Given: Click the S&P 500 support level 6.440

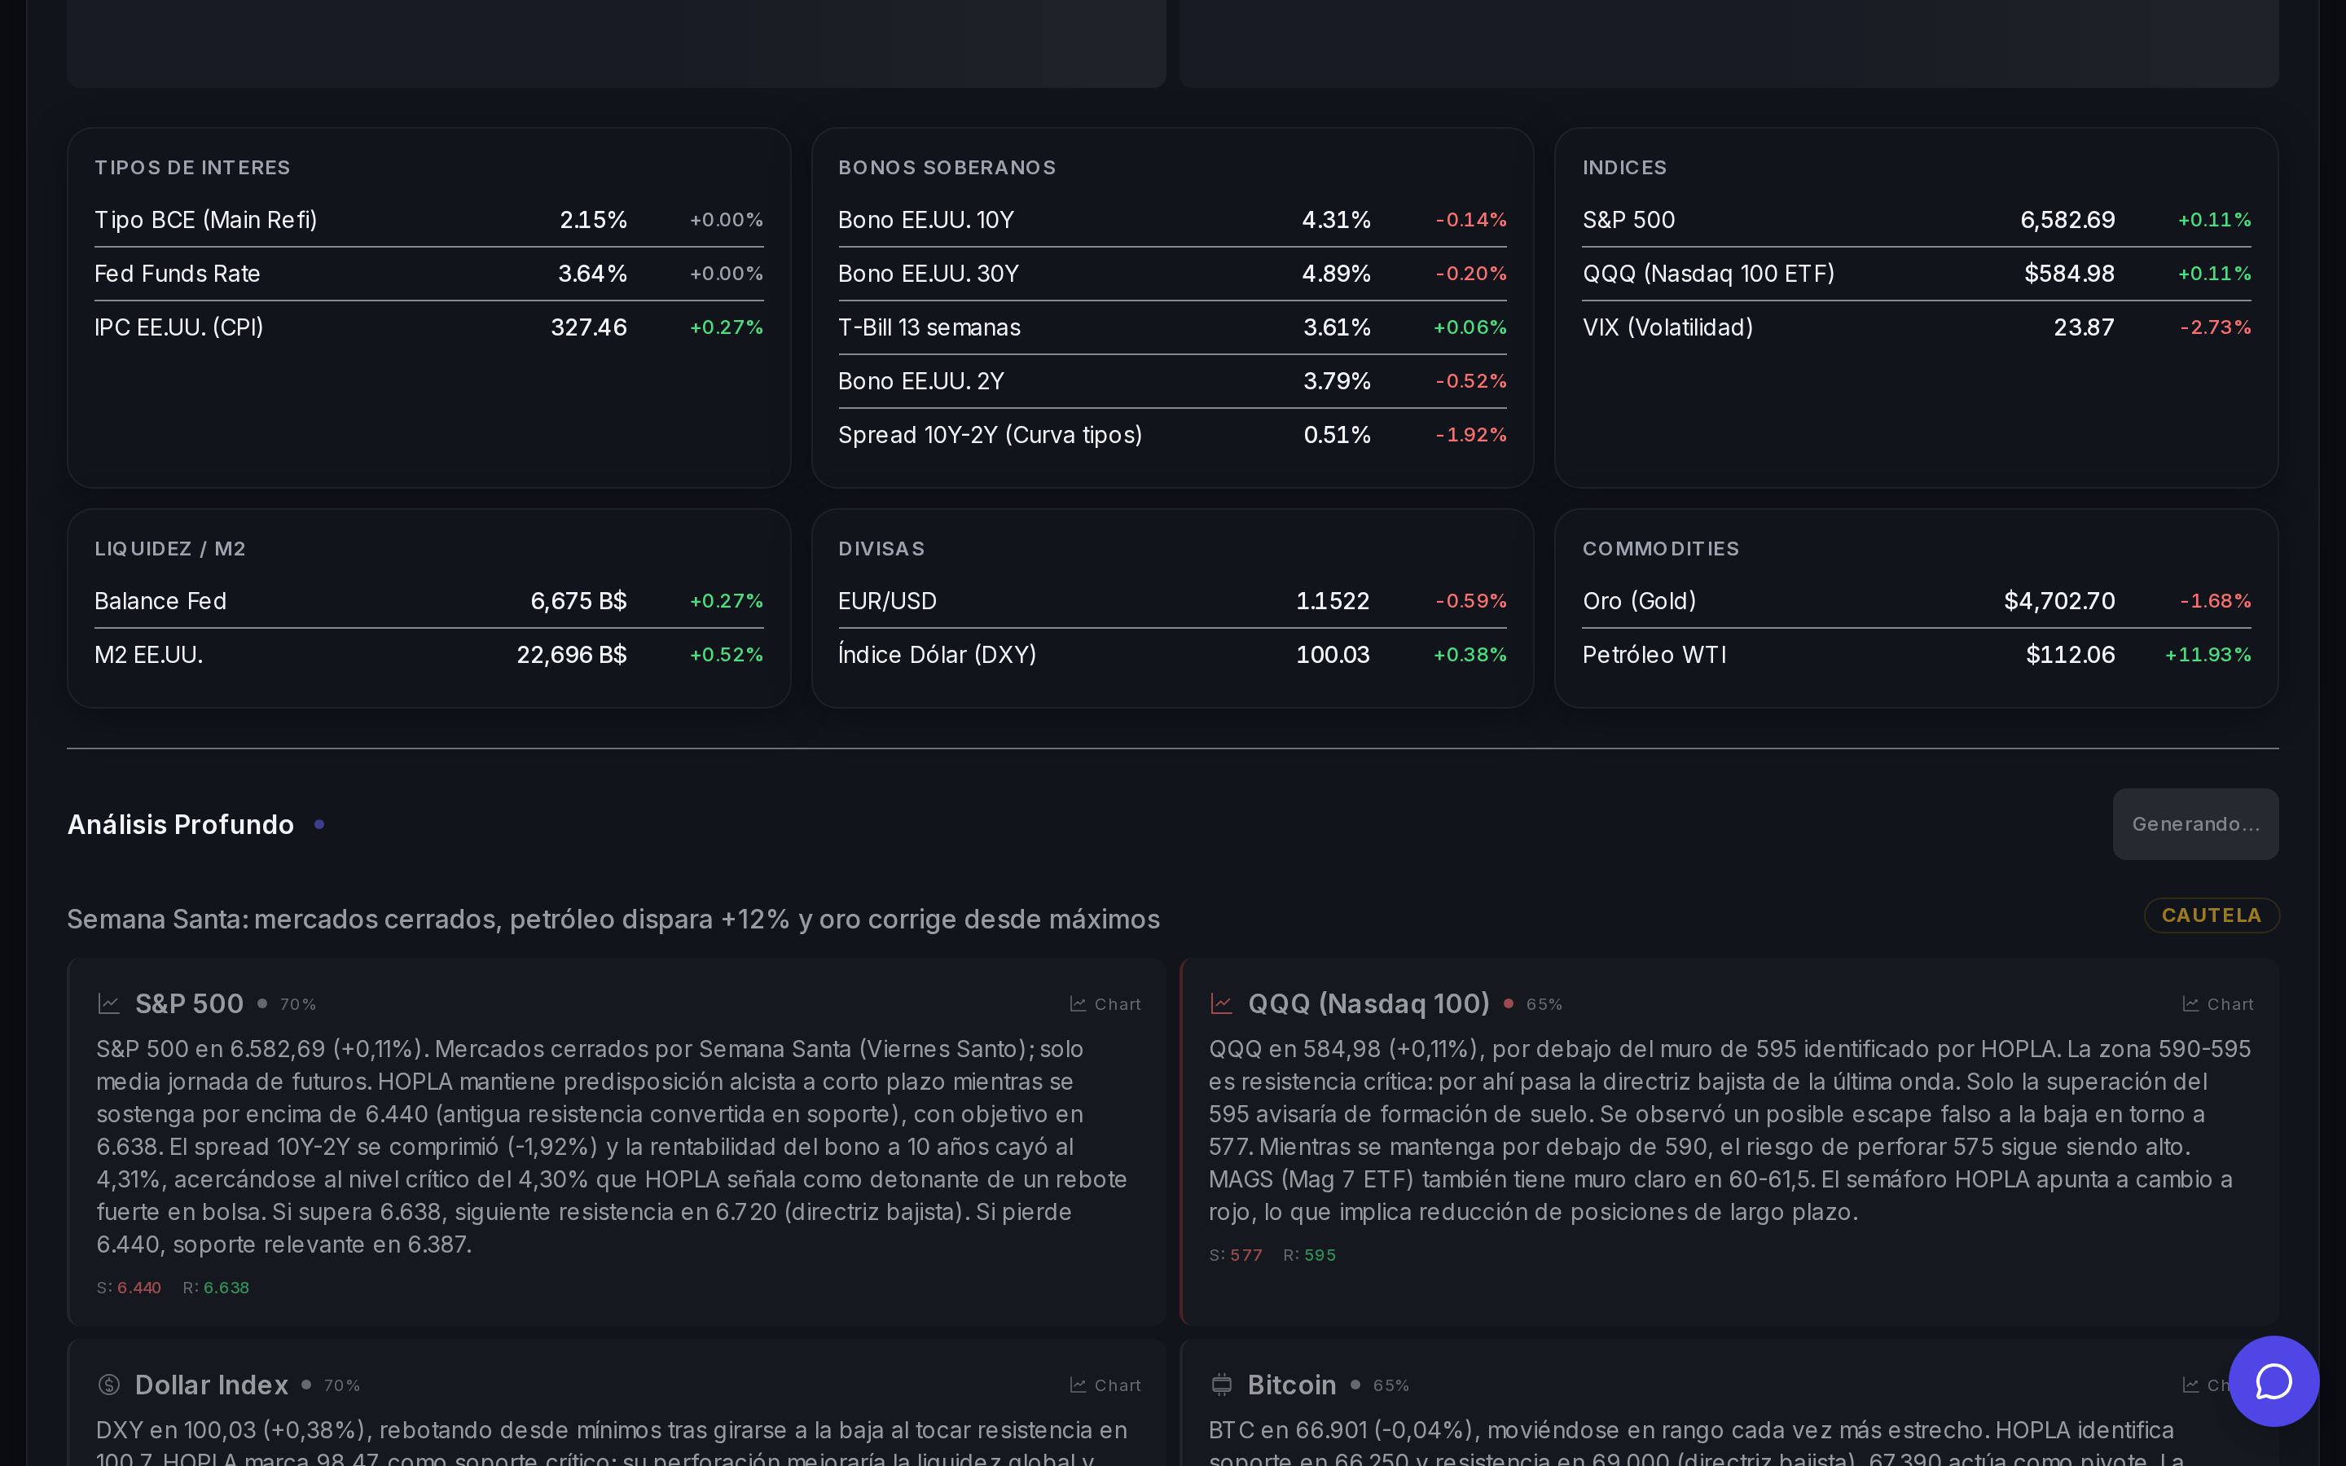Looking at the screenshot, I should click(x=138, y=1288).
